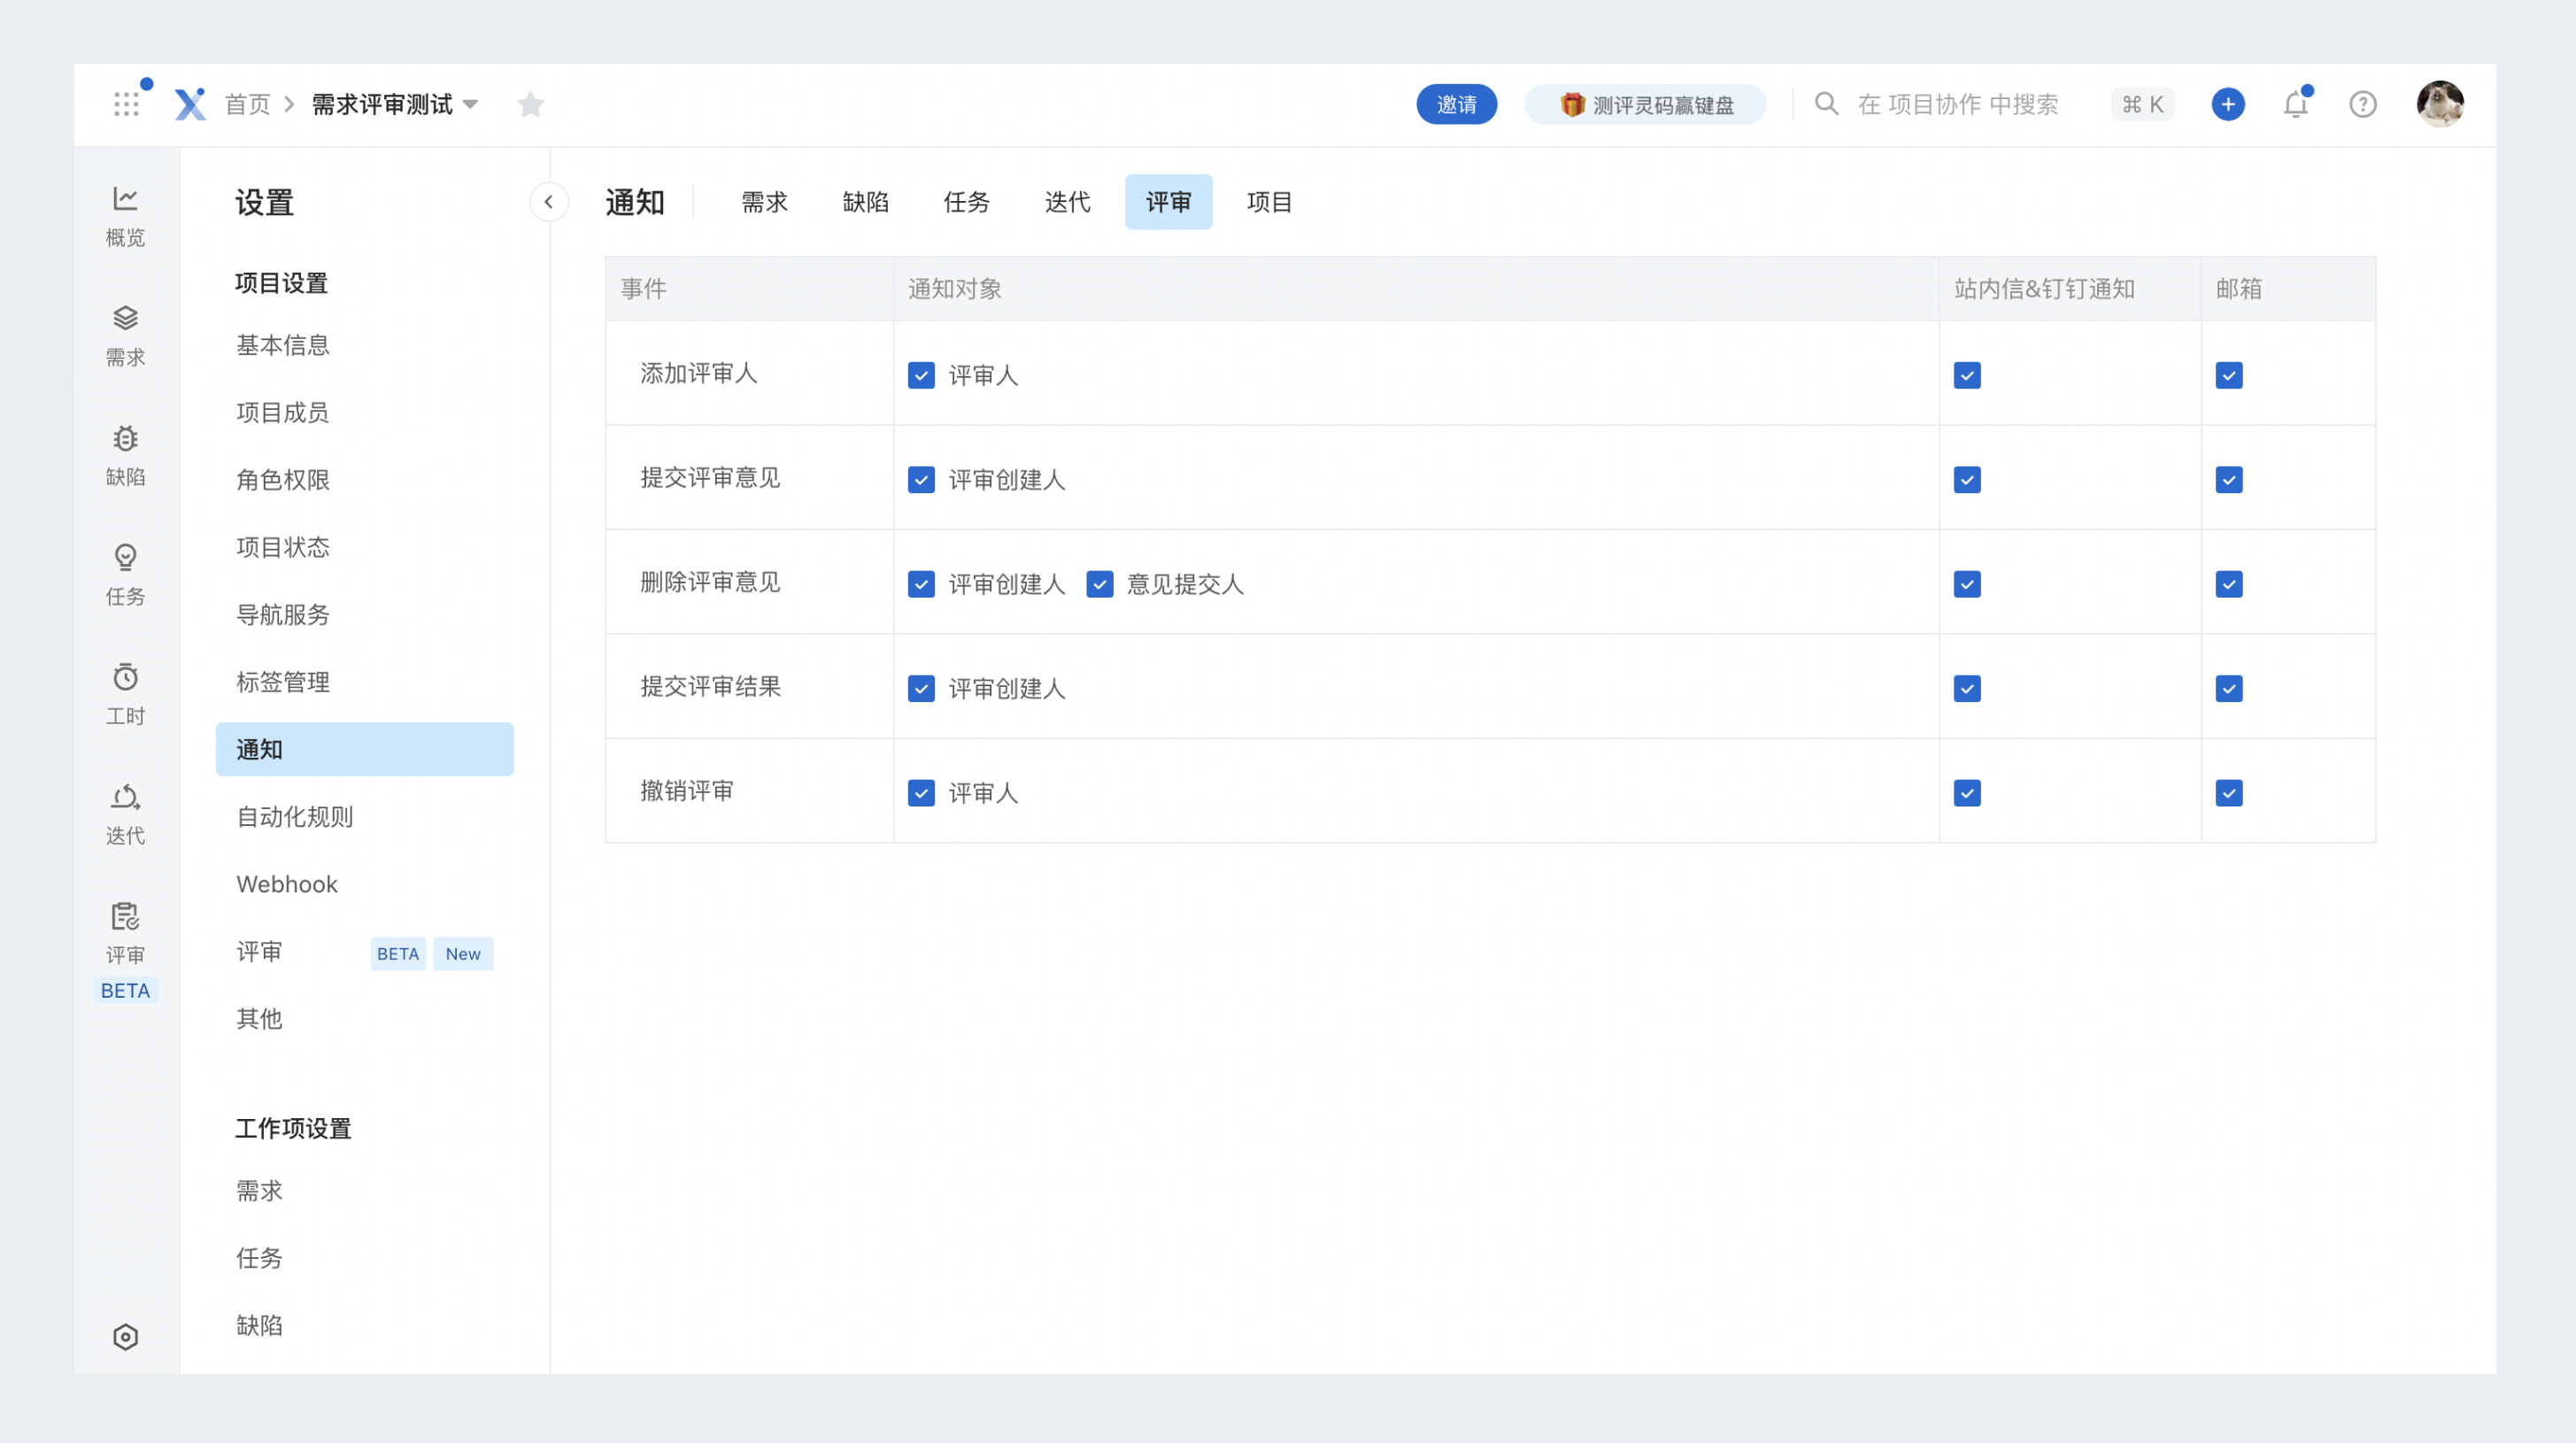Uncheck 评审创建人 for 提交评审结果
Screen dimensions: 2576x1443
(x=921, y=689)
